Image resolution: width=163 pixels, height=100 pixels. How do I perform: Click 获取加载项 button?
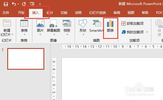(x=132, y=24)
